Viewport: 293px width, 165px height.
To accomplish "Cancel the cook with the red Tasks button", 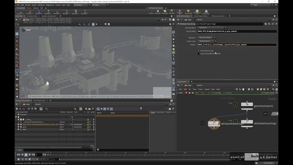I will (186, 93).
